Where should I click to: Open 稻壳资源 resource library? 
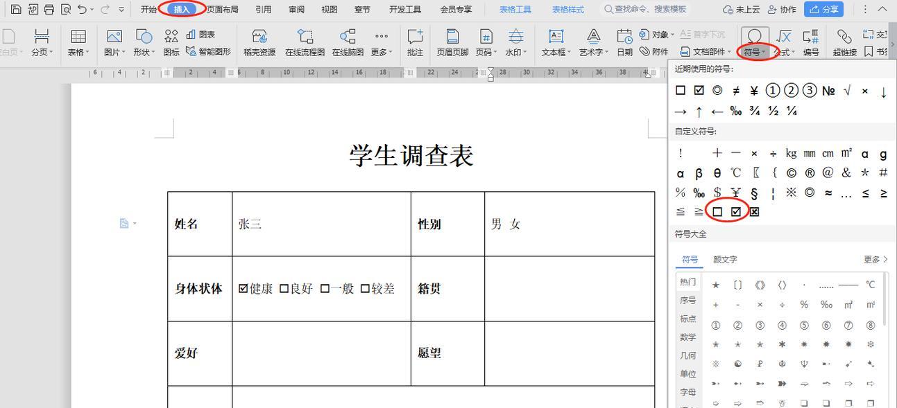(259, 42)
